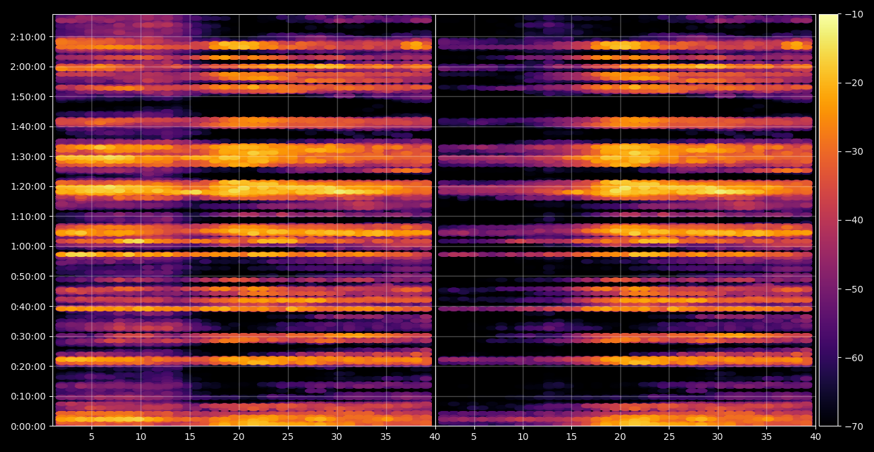
Task: Click the 1:20:00 y-axis label
Action: [x=28, y=186]
